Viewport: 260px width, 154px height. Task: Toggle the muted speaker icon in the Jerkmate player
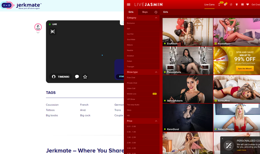52,31
